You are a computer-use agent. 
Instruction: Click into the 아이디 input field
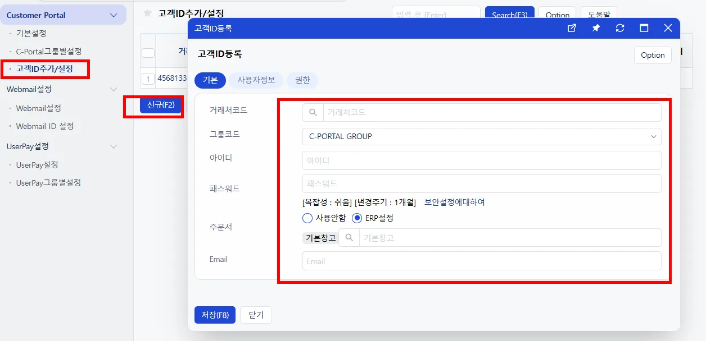482,160
